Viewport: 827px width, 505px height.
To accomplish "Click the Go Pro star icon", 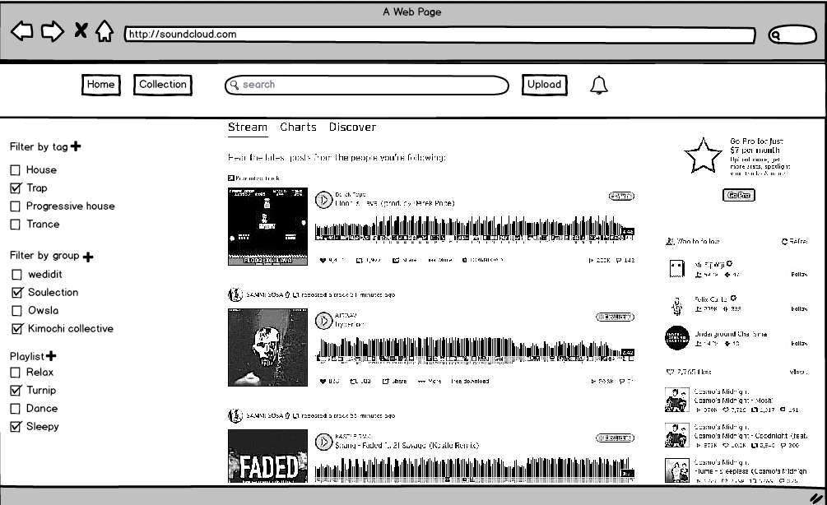I will coord(703,155).
